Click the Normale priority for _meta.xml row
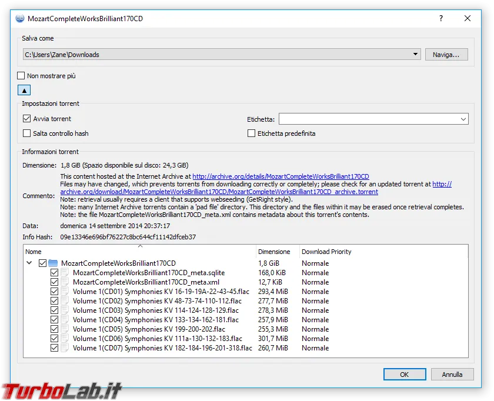This screenshot has height=401, width=494. tap(315, 282)
